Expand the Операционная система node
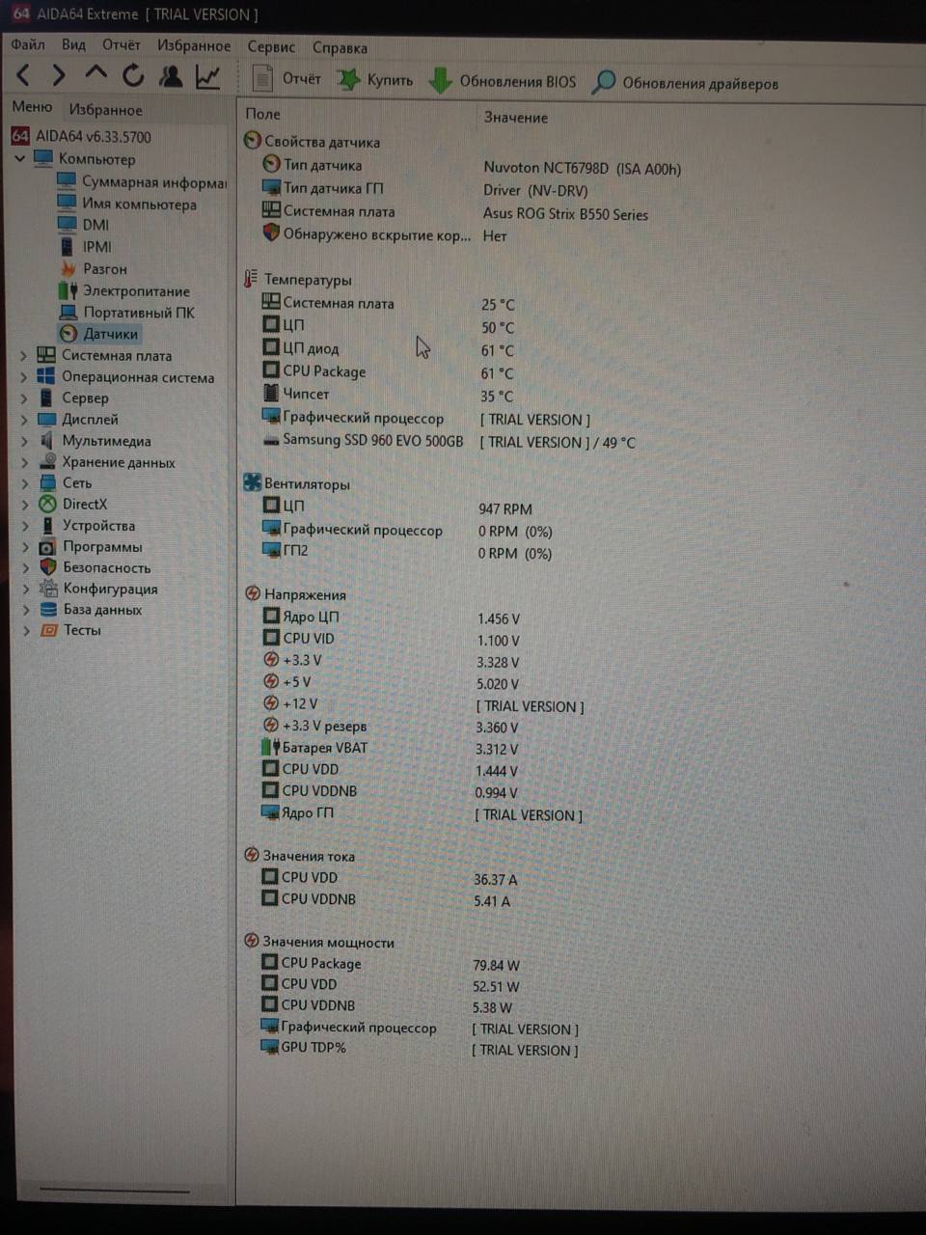The width and height of the screenshot is (926, 1235). coord(24,376)
